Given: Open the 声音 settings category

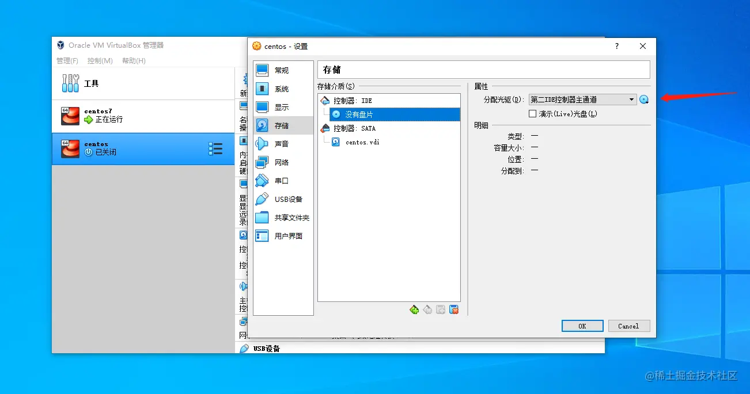Looking at the screenshot, I should coord(283,144).
